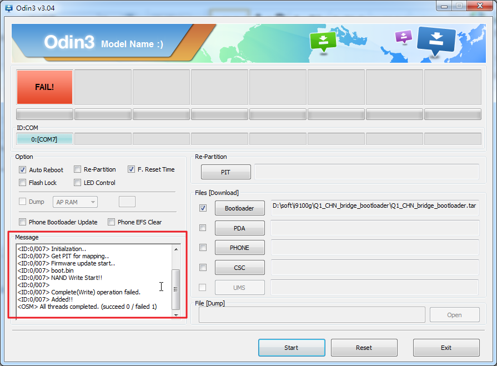The height and width of the screenshot is (366, 497).
Task: Click the PDA file path field
Action: [375, 228]
